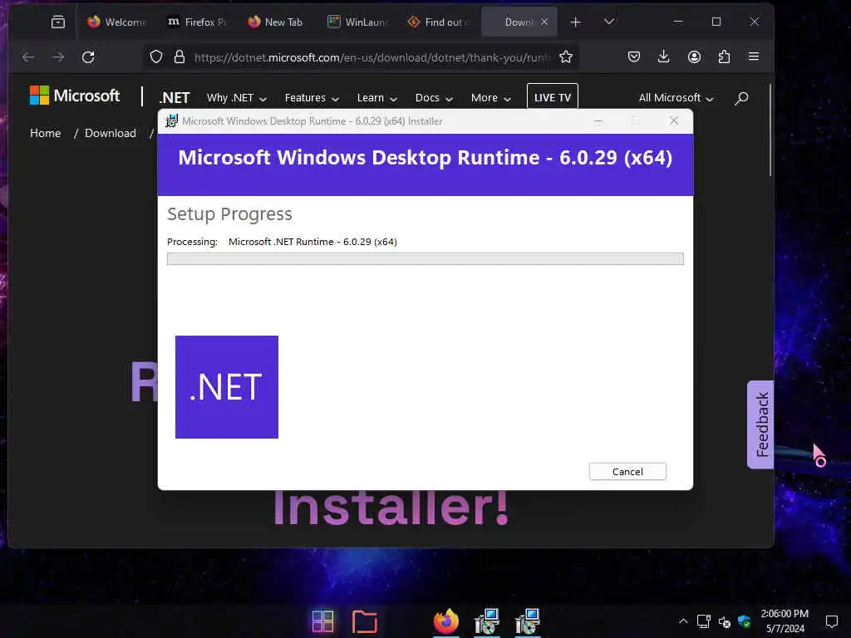
Task: Open Save to Pocket icon
Action: click(633, 57)
